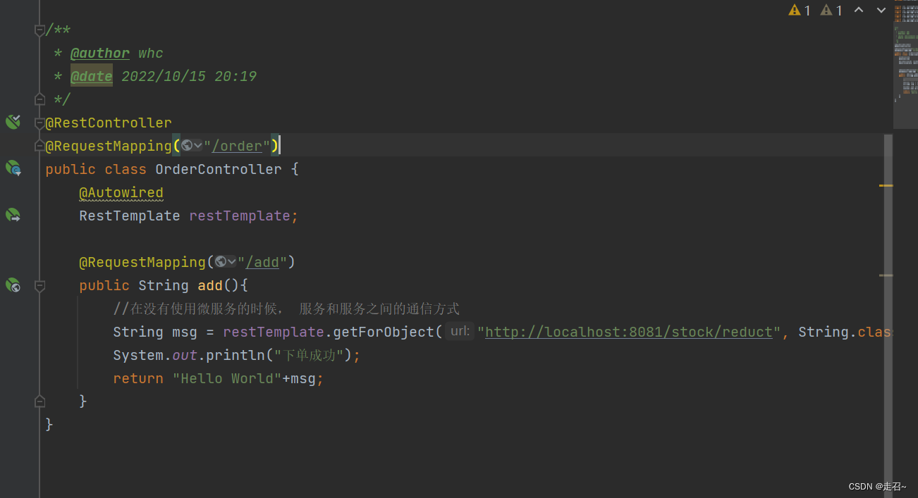Go to previous highlighted error arrow
This screenshot has height=498, width=918.
[859, 10]
